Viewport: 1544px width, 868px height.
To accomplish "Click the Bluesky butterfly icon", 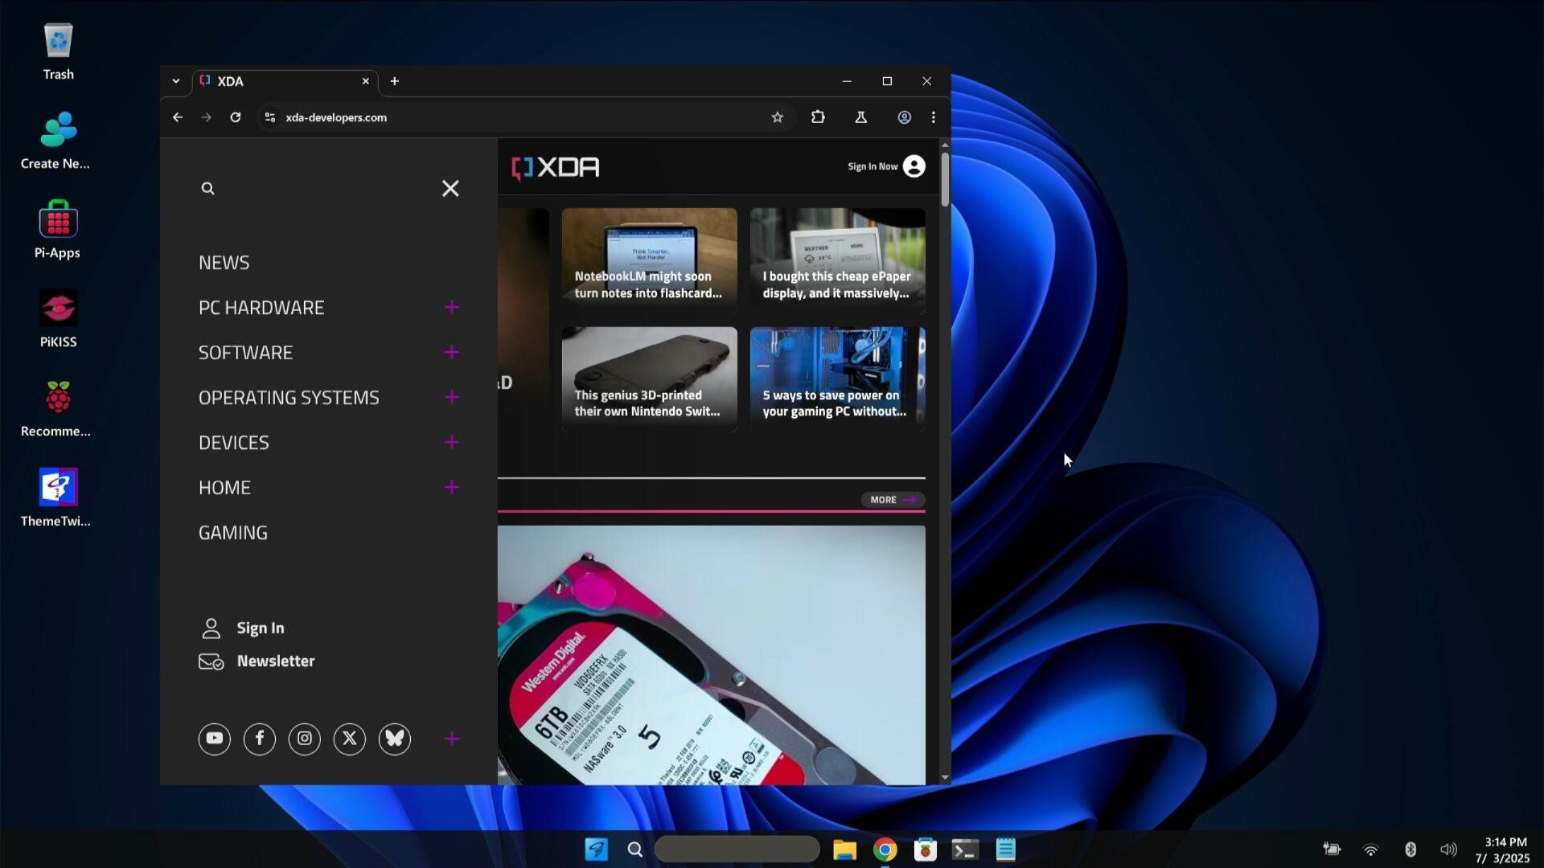I will (394, 739).
